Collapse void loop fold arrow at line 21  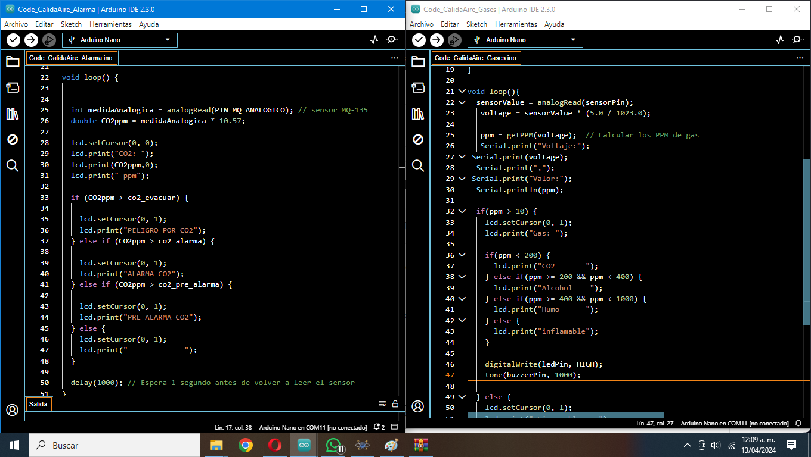(462, 92)
